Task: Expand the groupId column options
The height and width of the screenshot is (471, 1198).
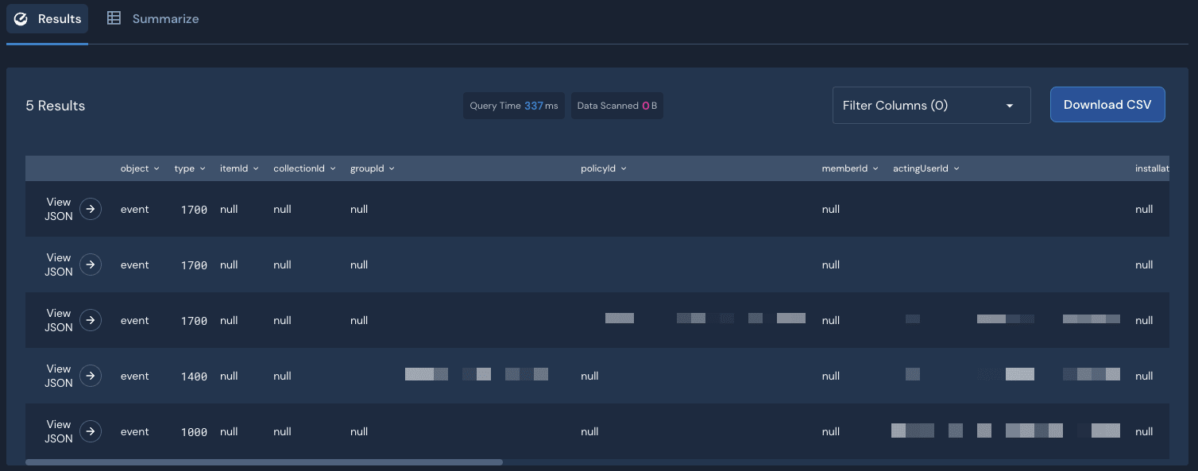Action: point(389,168)
